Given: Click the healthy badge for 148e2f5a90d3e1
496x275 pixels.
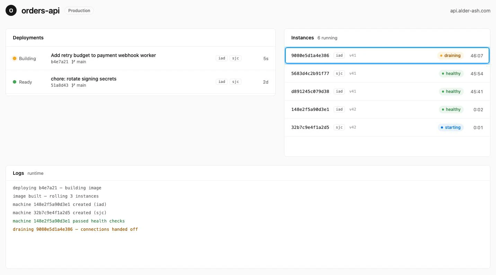Looking at the screenshot, I should coord(451,110).
